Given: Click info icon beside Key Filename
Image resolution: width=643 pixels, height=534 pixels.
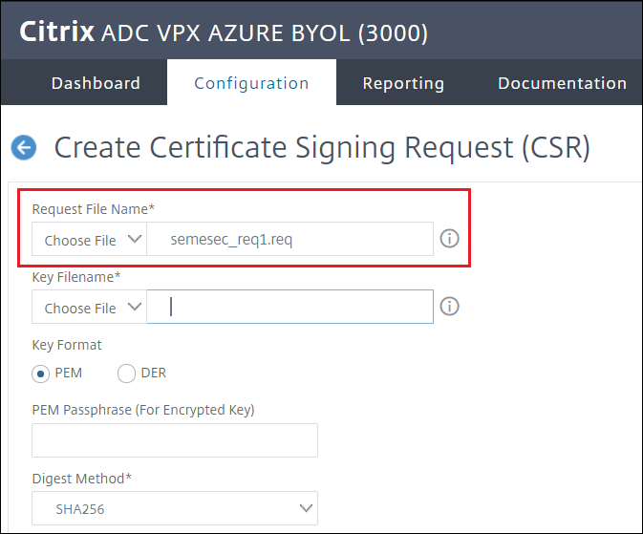Looking at the screenshot, I should click(449, 307).
